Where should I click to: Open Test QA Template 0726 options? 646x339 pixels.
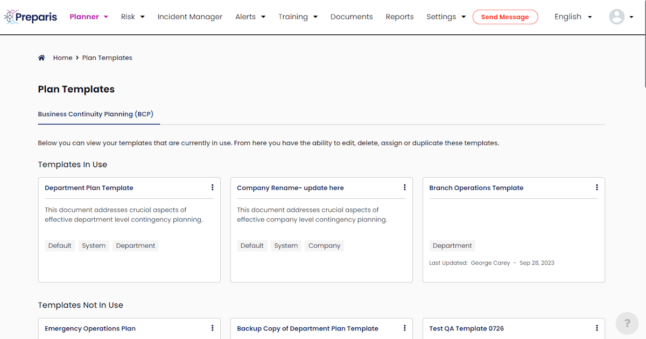click(x=596, y=328)
